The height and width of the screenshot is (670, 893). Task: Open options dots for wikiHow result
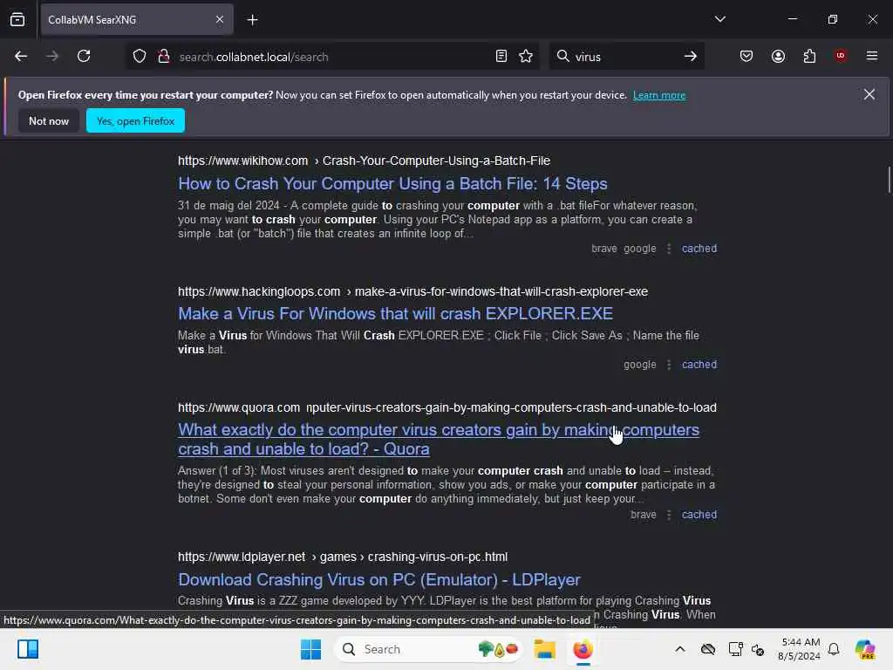tap(669, 249)
